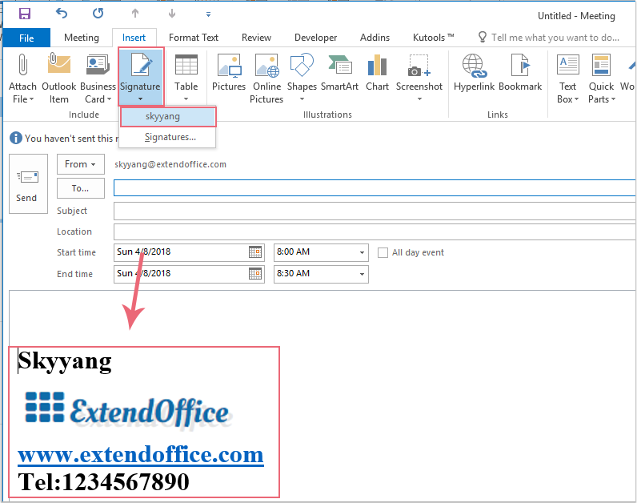
Task: Select the Insert ribbon tab
Action: tap(134, 38)
